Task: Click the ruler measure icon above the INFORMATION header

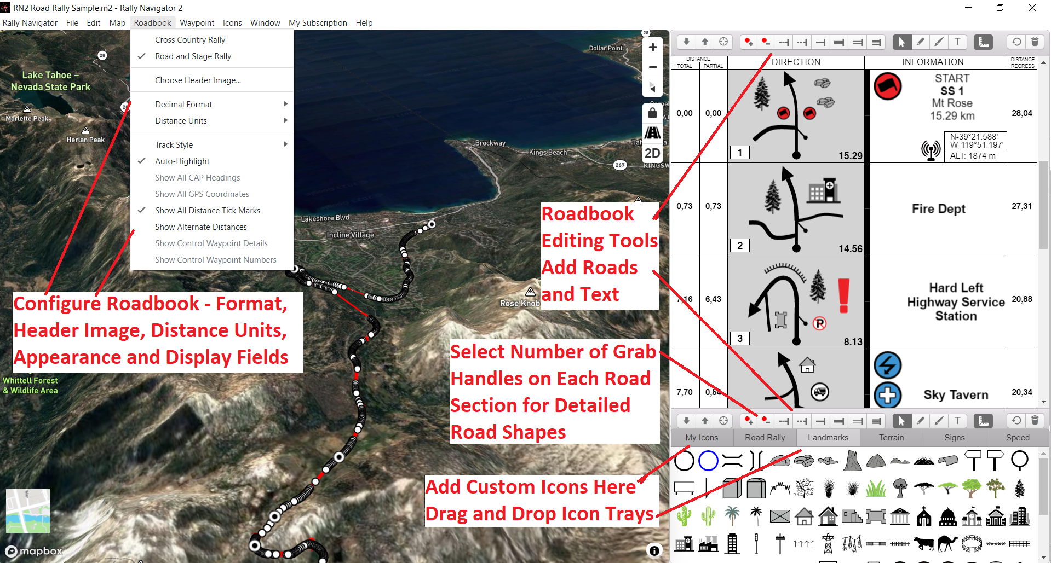Action: pos(984,42)
